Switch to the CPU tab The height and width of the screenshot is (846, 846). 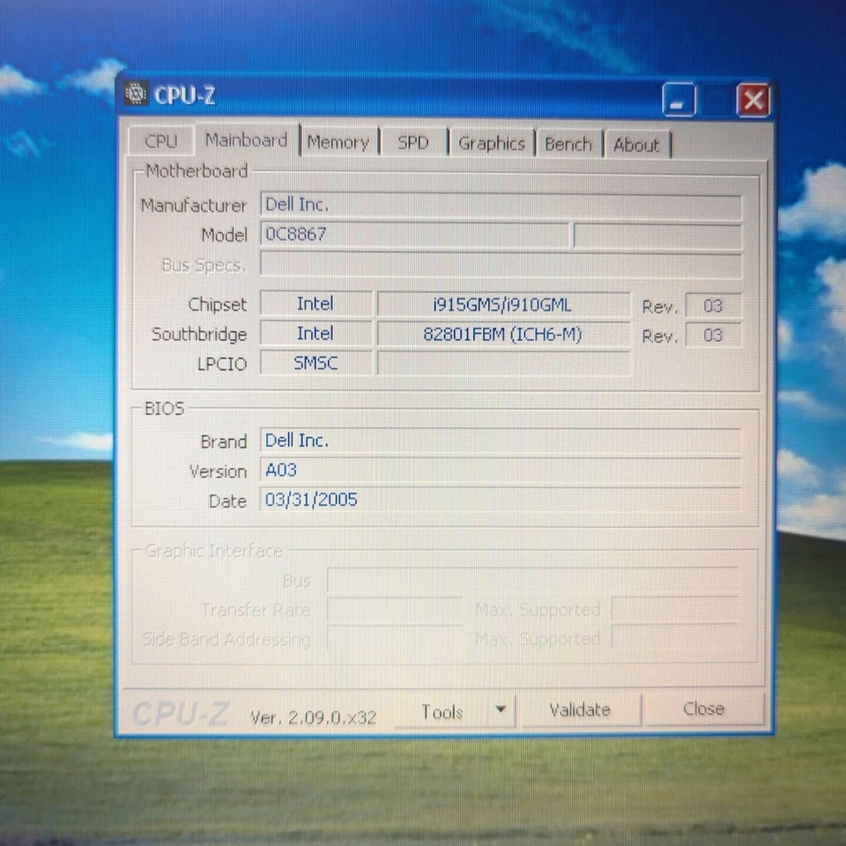pyautogui.click(x=160, y=141)
